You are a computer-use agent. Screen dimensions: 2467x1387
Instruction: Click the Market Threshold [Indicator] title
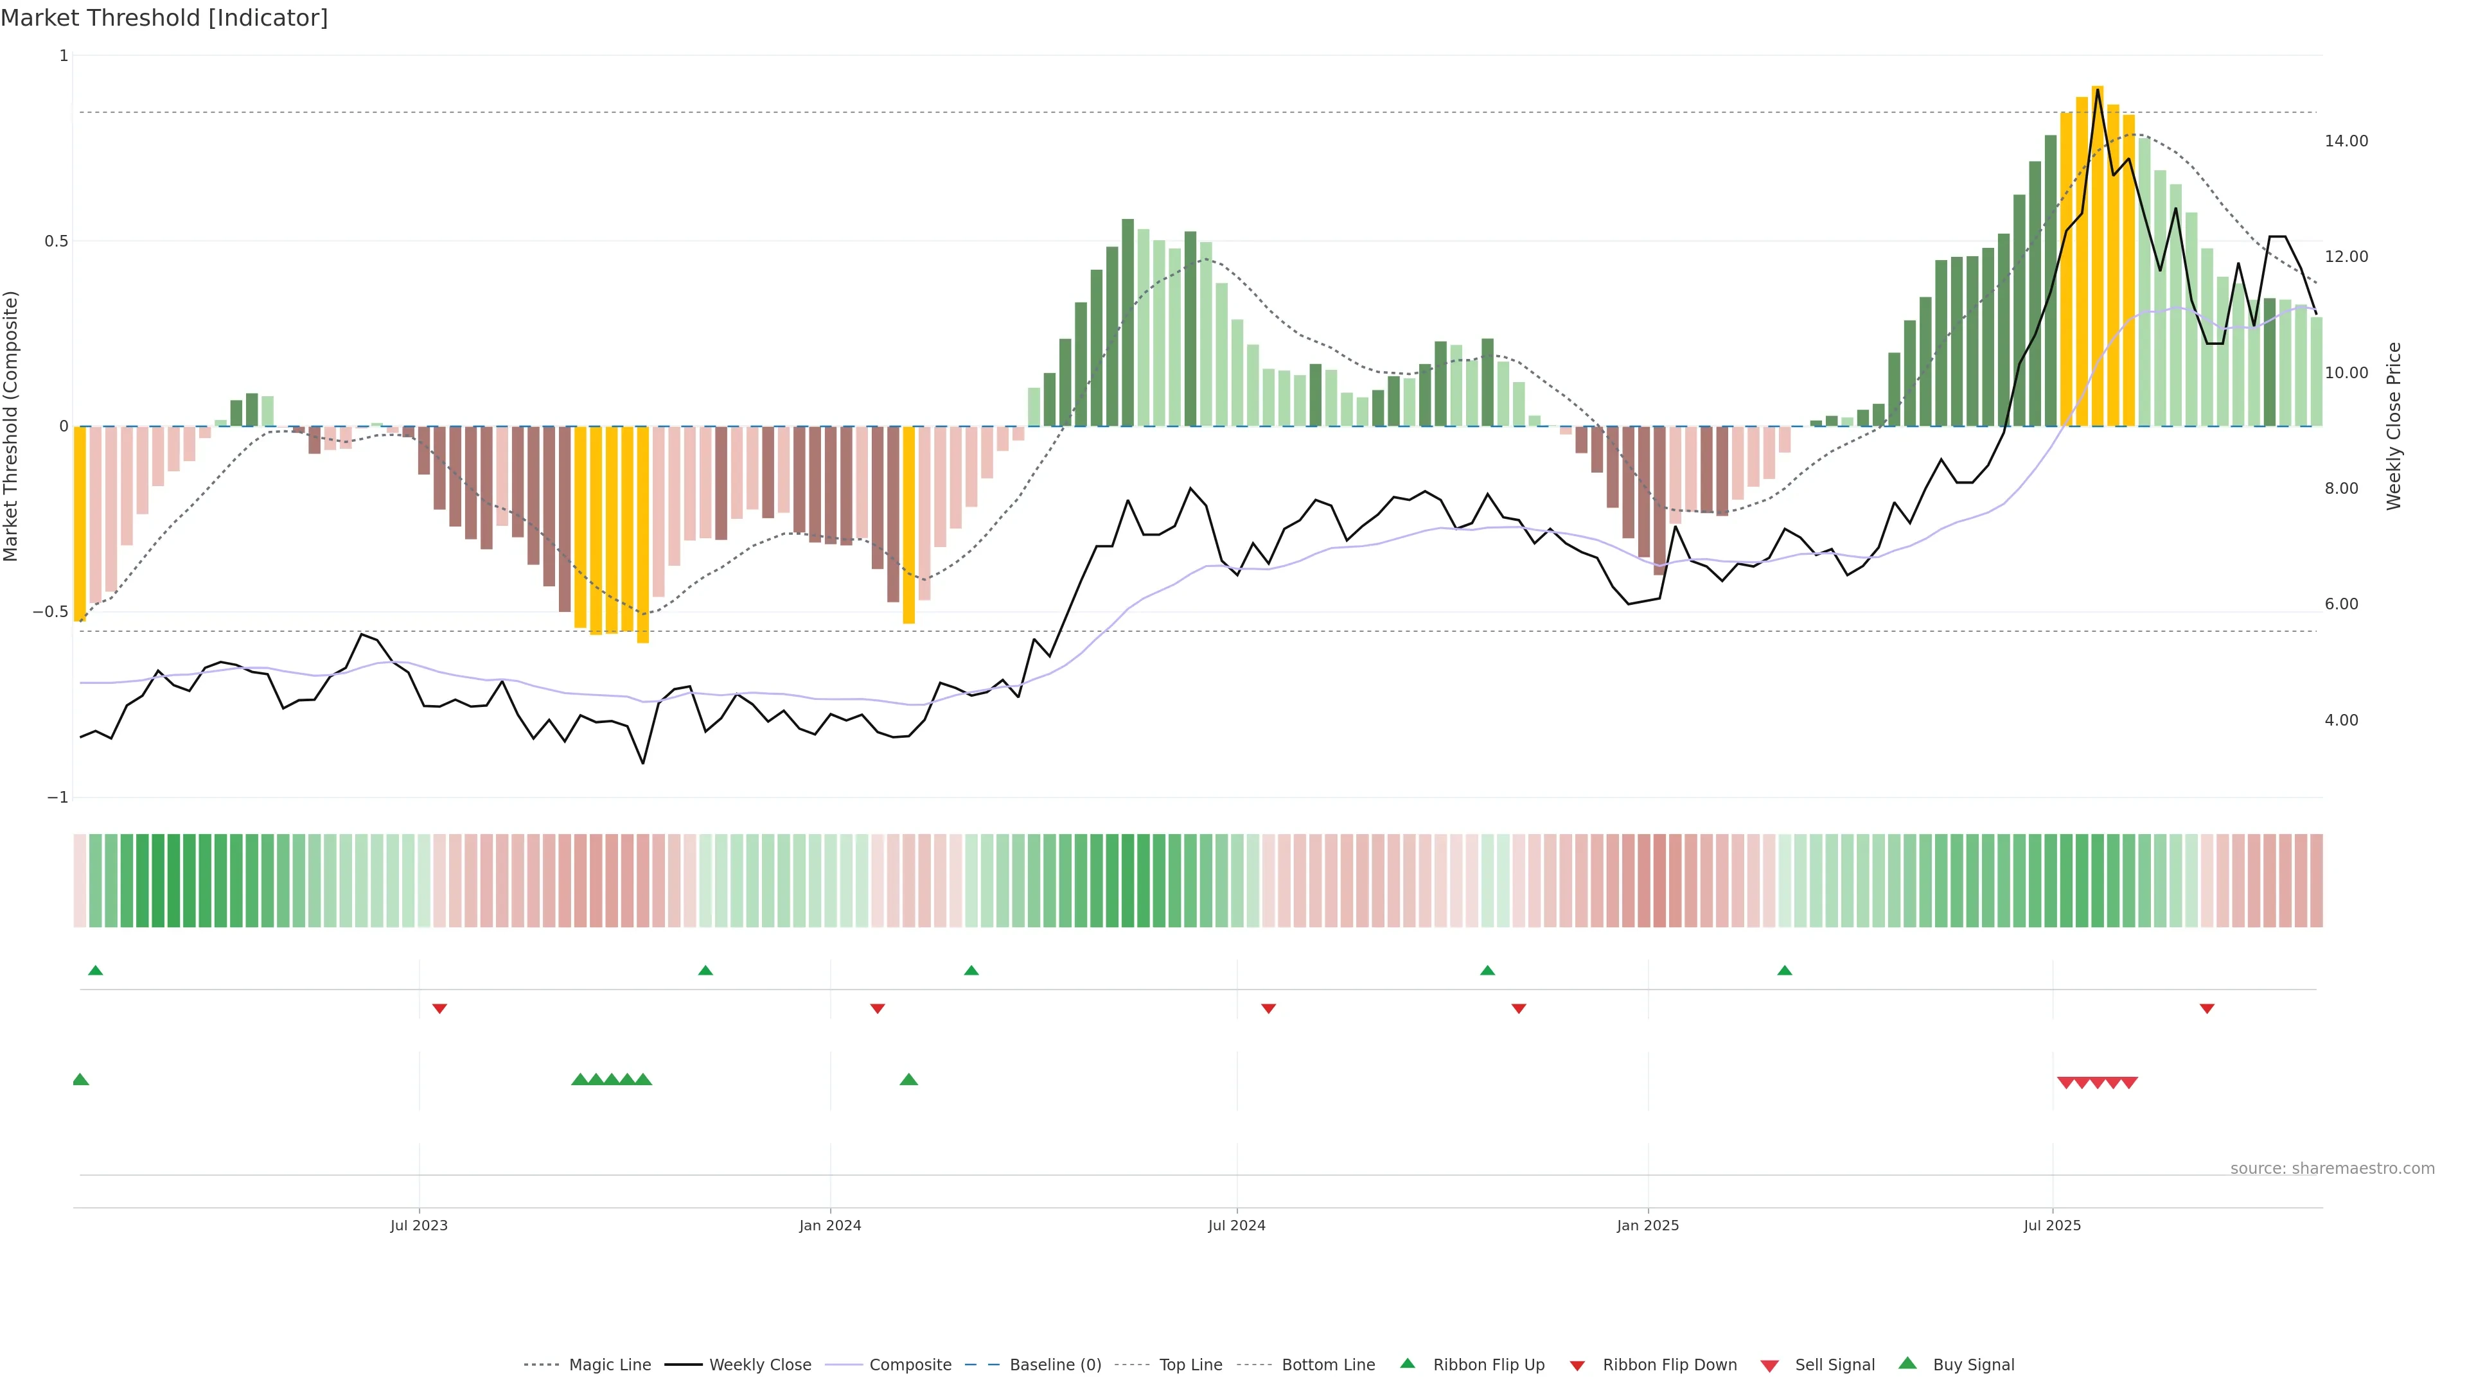(164, 18)
